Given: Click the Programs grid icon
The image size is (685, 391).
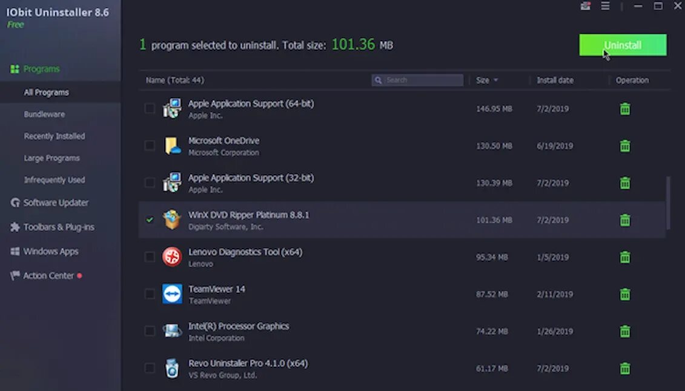Looking at the screenshot, I should (15, 69).
